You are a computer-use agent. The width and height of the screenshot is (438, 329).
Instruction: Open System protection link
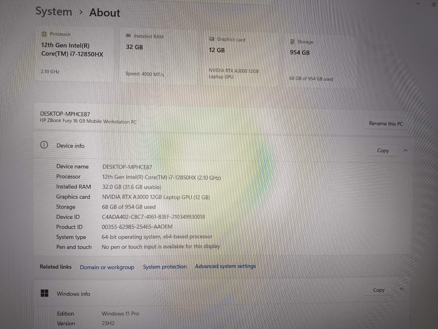pos(165,267)
